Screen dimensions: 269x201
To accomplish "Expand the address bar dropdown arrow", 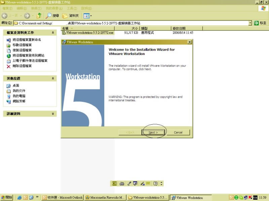I will (250, 23).
